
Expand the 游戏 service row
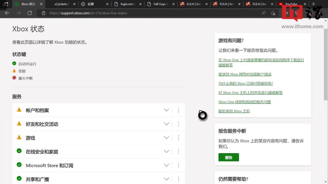point(166,138)
